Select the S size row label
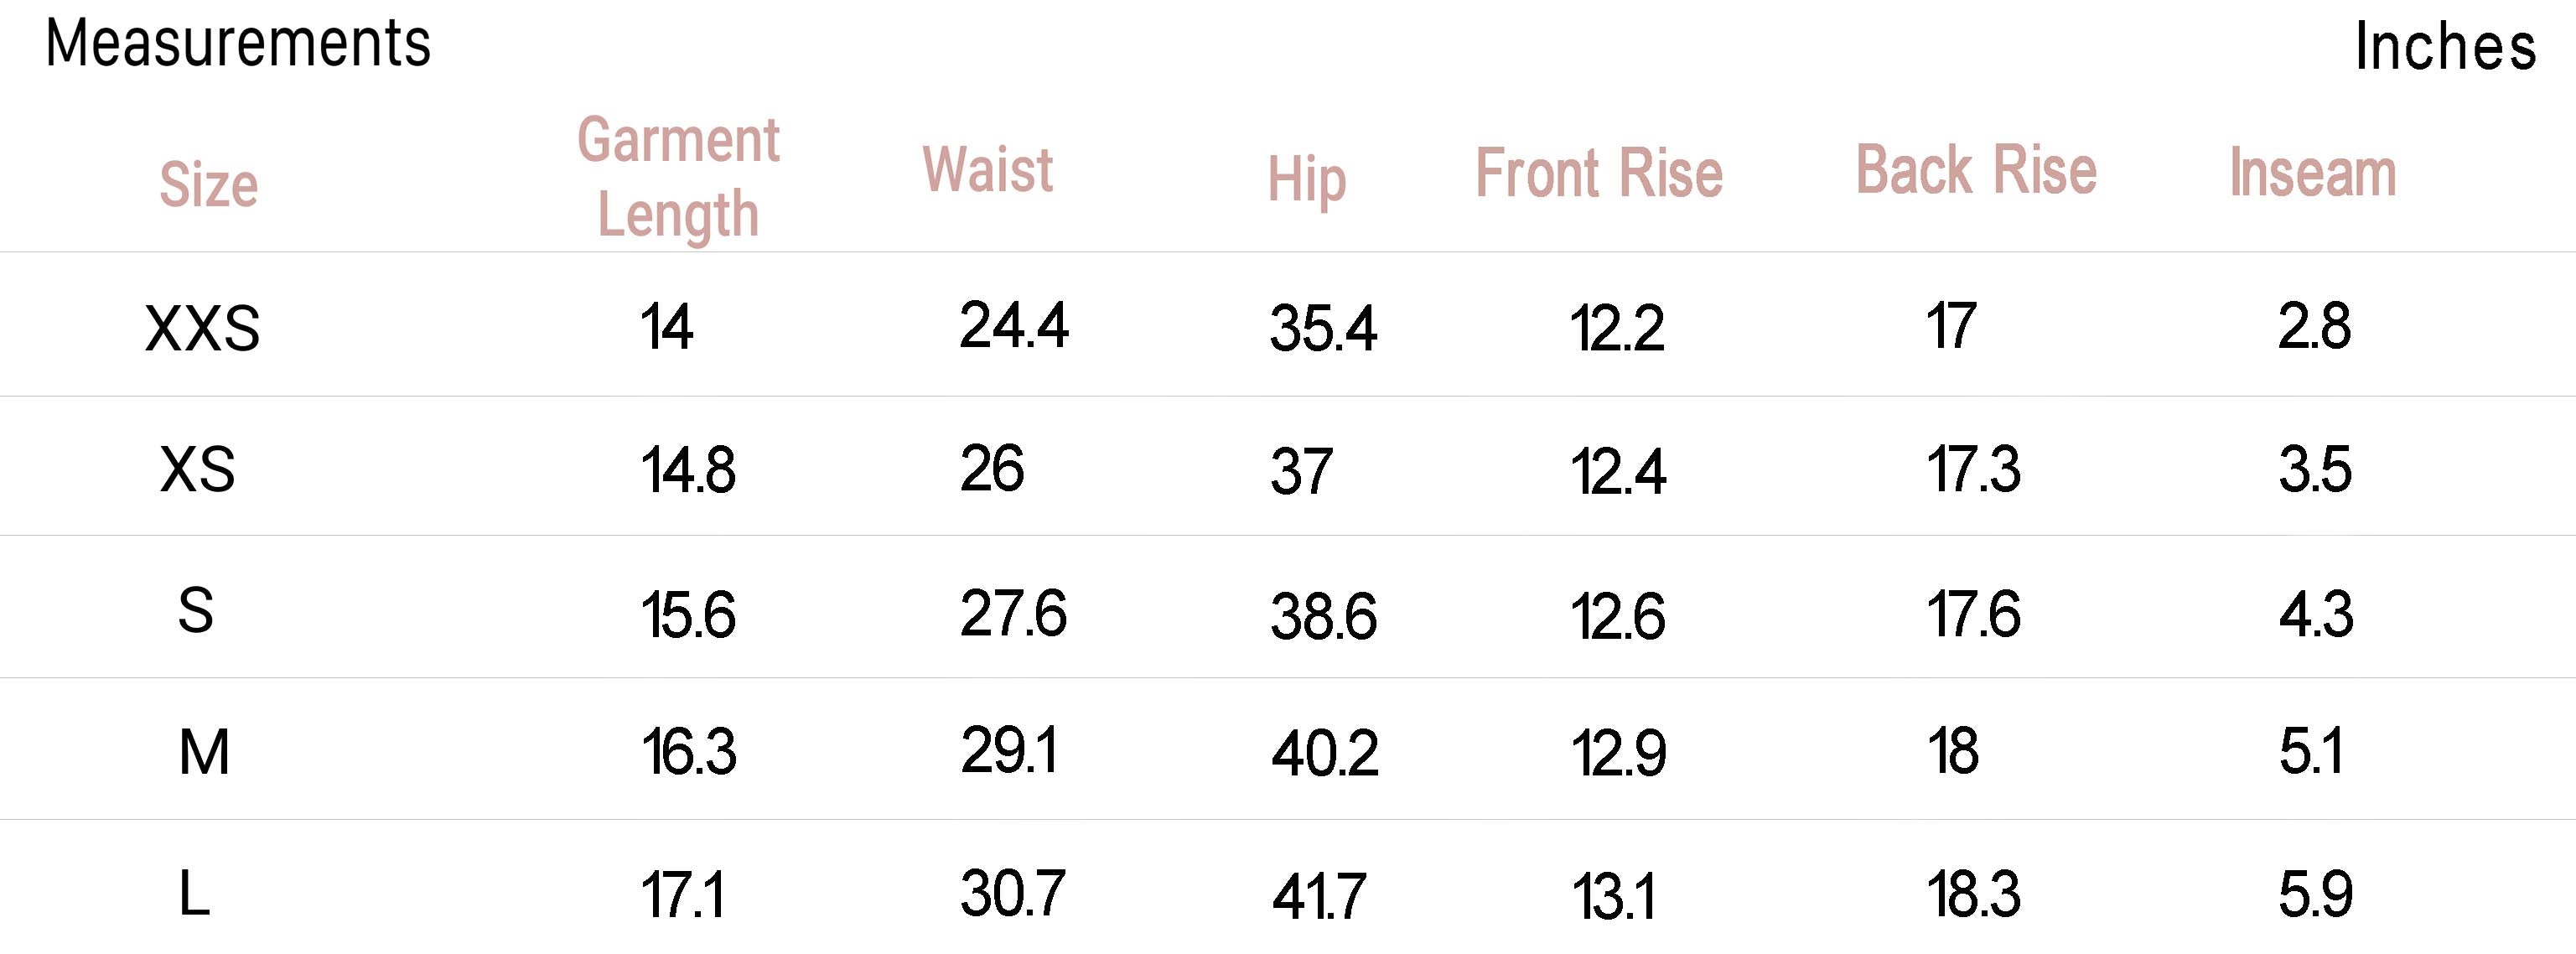 195,610
